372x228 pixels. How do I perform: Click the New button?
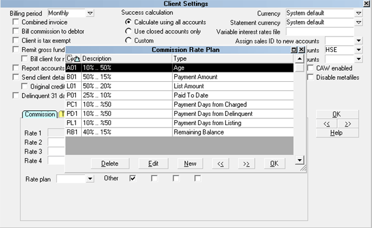(190, 164)
